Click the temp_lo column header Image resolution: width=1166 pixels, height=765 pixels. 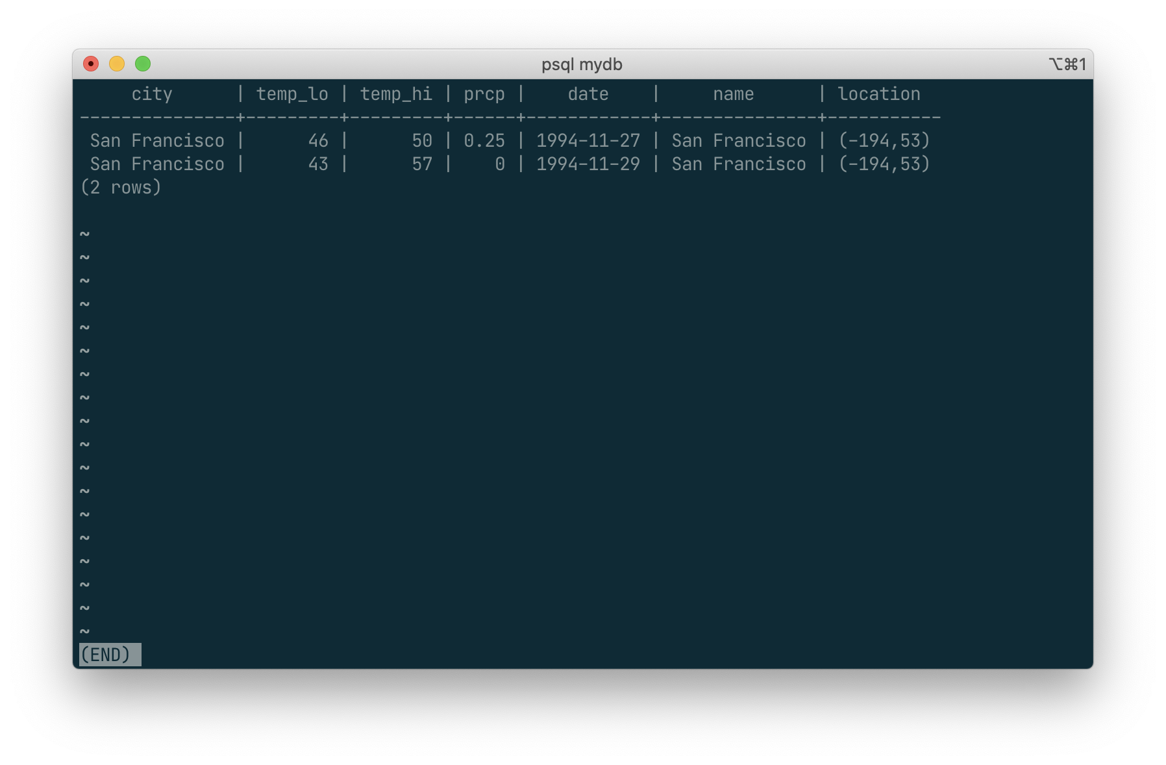[x=292, y=94]
